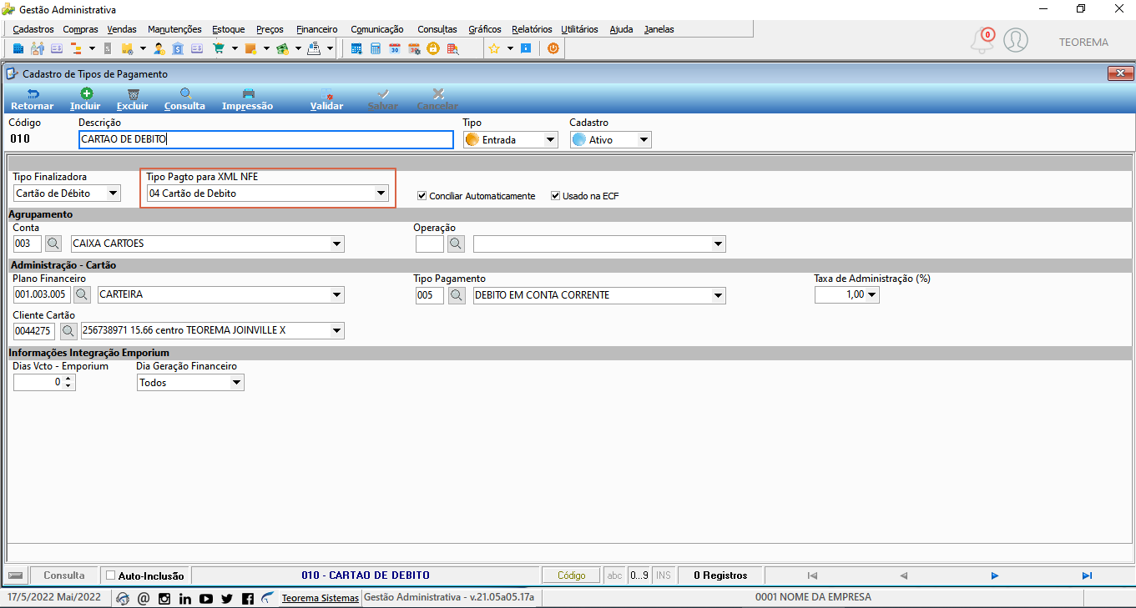Open the Instagram icon in status bar
Image resolution: width=1136 pixels, height=608 pixels.
(x=164, y=598)
